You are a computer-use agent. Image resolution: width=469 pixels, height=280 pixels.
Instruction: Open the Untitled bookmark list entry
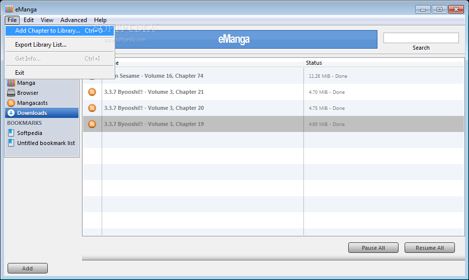42,143
